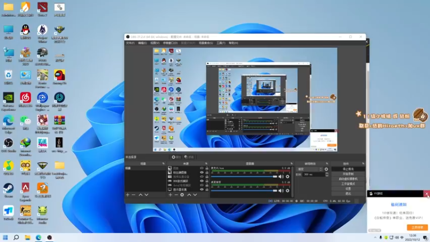
Task: Move selected source down in list
Action: point(195,195)
